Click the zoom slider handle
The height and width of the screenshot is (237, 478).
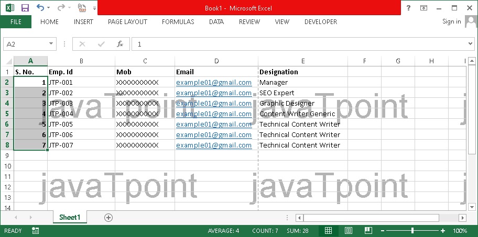(x=413, y=231)
